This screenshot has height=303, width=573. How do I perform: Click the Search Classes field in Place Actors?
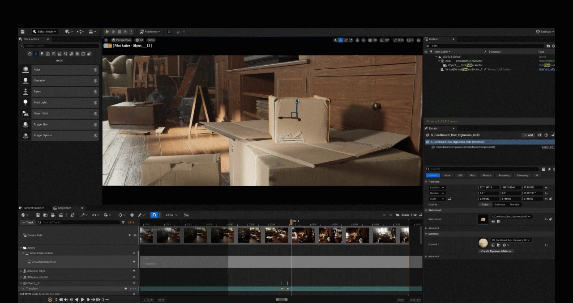(x=60, y=46)
